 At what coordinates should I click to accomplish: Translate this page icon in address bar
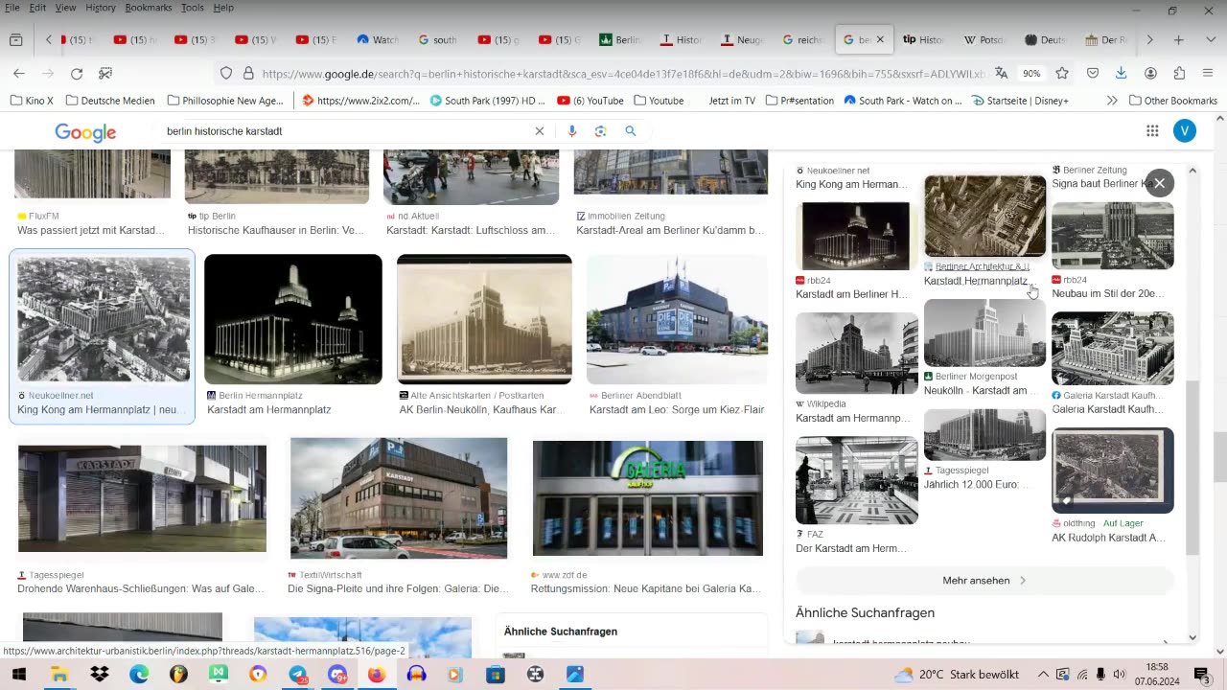point(1002,73)
